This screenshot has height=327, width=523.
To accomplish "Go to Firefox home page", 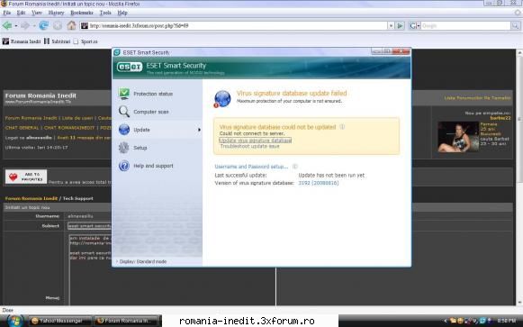I will click(71, 25).
